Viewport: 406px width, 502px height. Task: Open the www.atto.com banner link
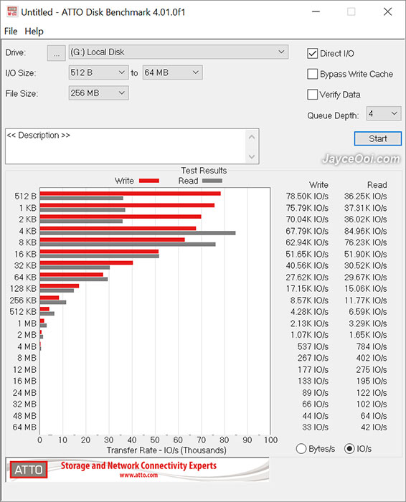pyautogui.click(x=138, y=475)
